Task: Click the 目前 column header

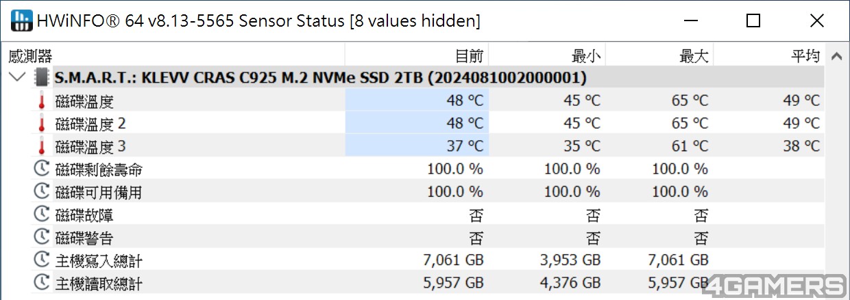Action: 469,56
